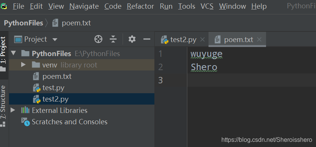The width and height of the screenshot is (316, 147).
Task: Click the PyCharm application icon
Action: click(x=3, y=6)
